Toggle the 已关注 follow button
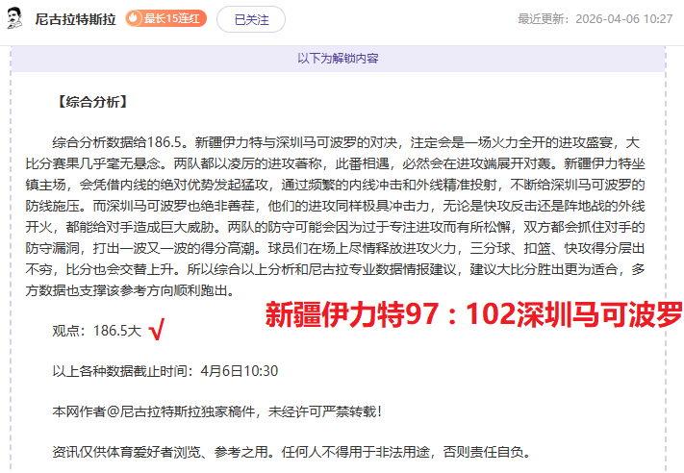 [x=250, y=18]
